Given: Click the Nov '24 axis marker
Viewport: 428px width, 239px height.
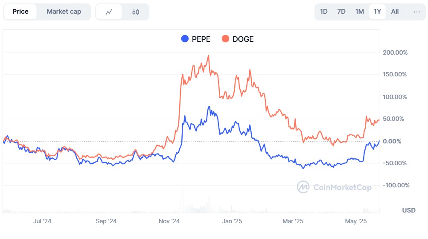Looking at the screenshot, I should [x=169, y=221].
